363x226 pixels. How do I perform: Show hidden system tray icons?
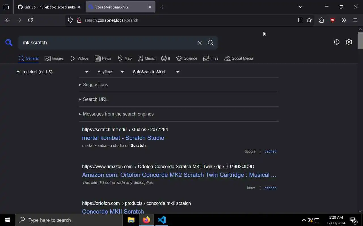304,220
